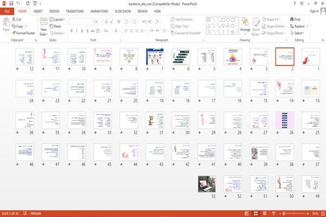The width and height of the screenshot is (326, 217).
Task: Toggle Bold formatting
Action: point(72,31)
